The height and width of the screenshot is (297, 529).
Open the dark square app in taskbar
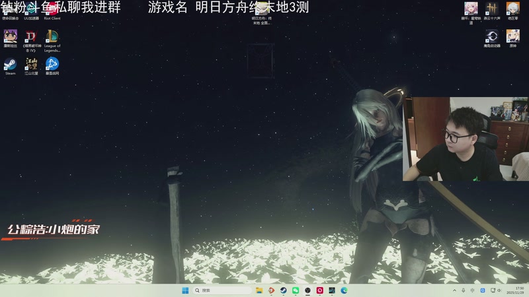pyautogui.click(x=332, y=290)
